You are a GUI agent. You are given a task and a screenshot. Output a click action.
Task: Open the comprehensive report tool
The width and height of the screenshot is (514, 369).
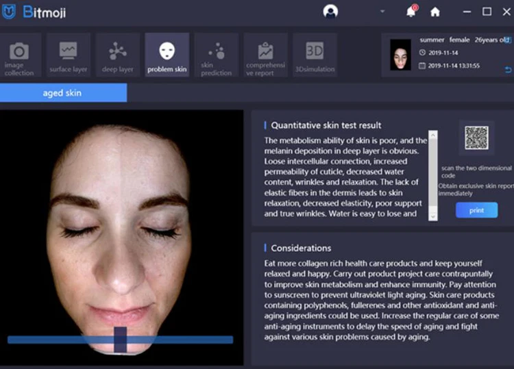265,55
